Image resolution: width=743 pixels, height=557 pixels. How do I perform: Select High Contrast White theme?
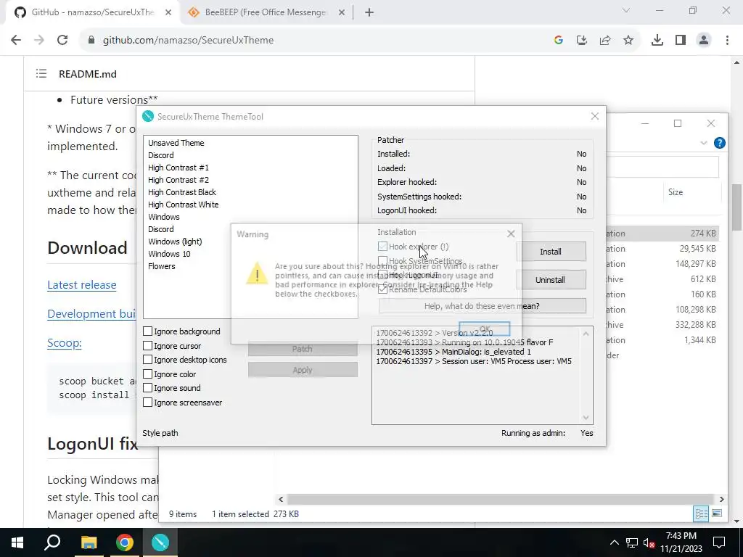pyautogui.click(x=184, y=204)
